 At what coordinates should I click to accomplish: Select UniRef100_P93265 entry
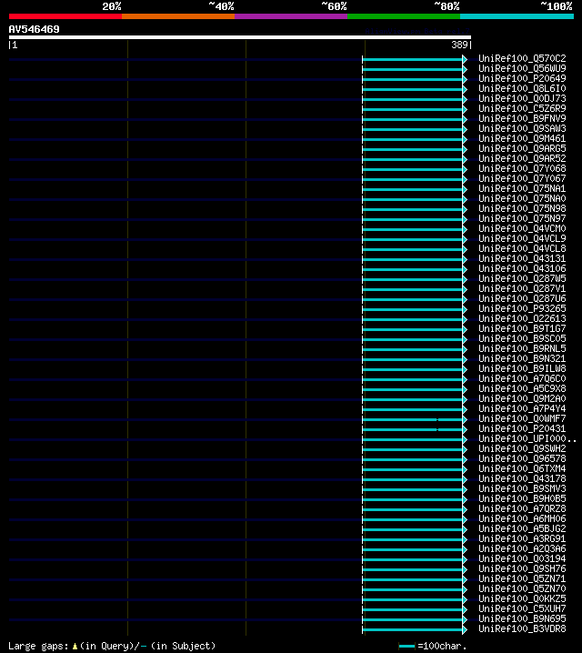522,308
